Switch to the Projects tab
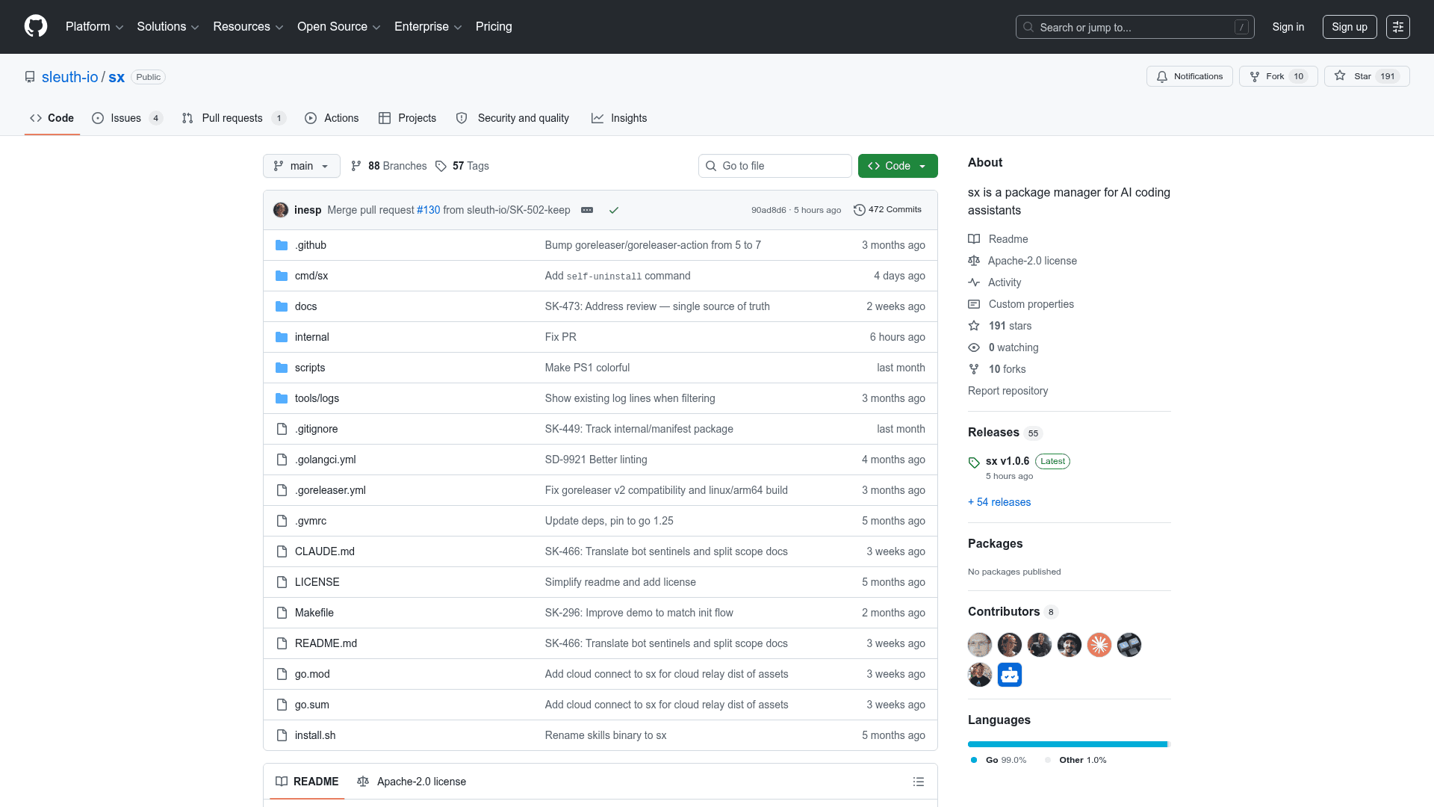Viewport: 1434px width, 807px height. [x=407, y=118]
